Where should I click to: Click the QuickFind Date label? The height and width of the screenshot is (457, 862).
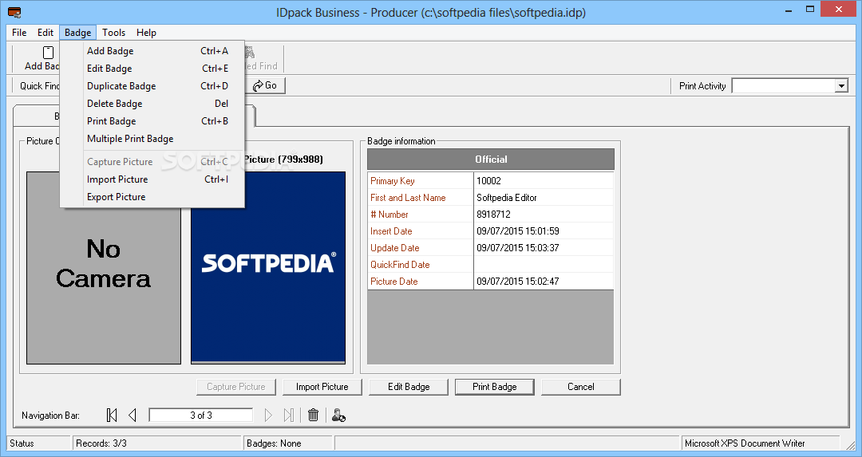click(400, 265)
